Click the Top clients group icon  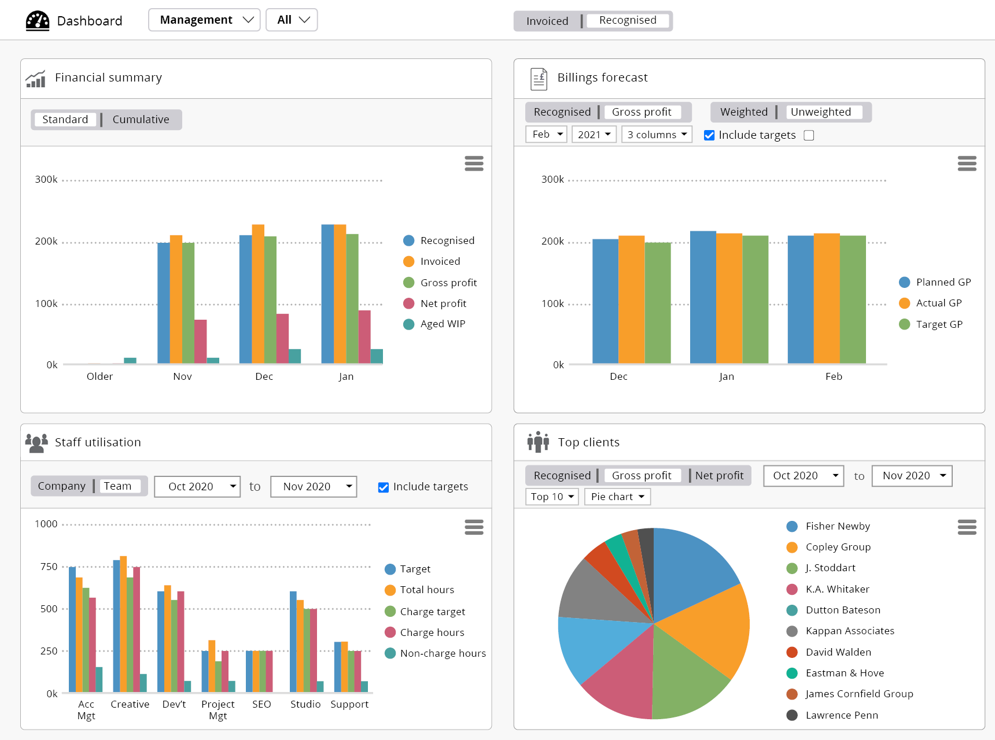click(x=538, y=442)
